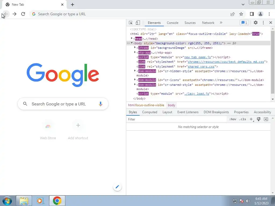Open the DOM Breakpoints tab

point(216,112)
